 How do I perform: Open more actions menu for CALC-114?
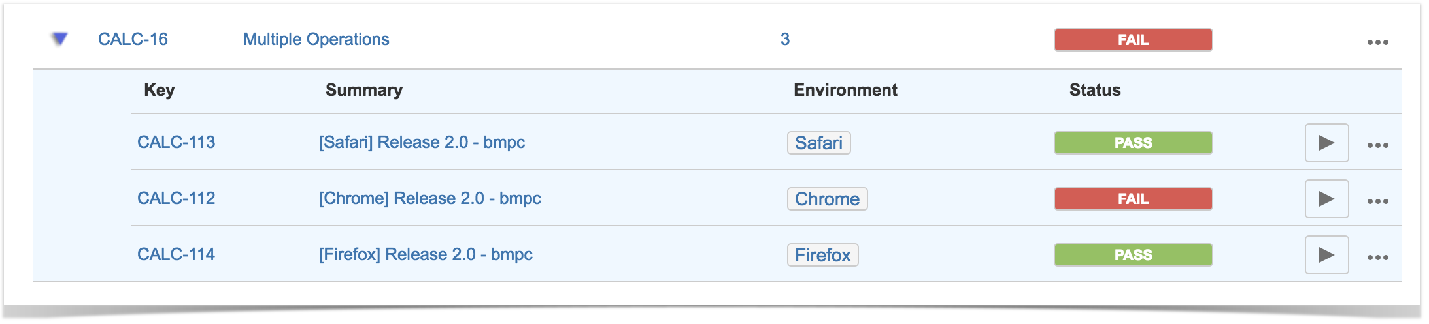pos(1377,258)
